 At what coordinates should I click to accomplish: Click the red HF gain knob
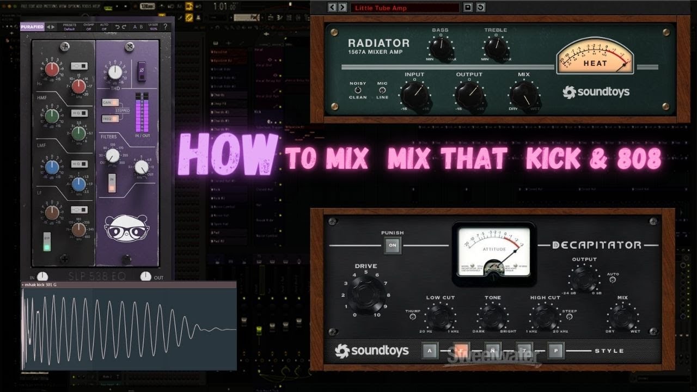52,69
